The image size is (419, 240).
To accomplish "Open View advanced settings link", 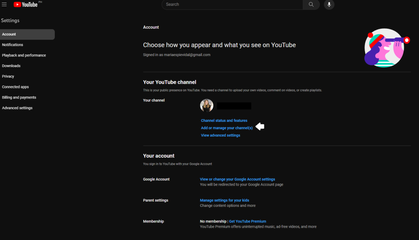I will [221, 135].
